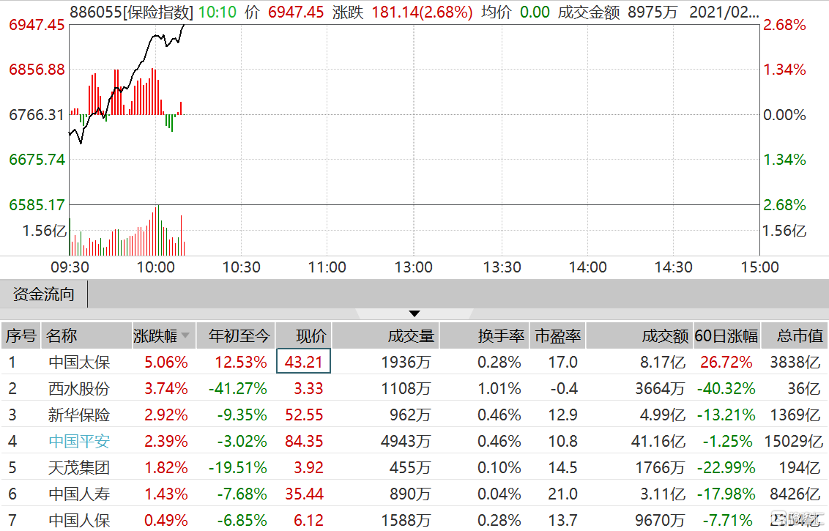
Task: Select the 西水股份 stock name
Action: [79, 389]
